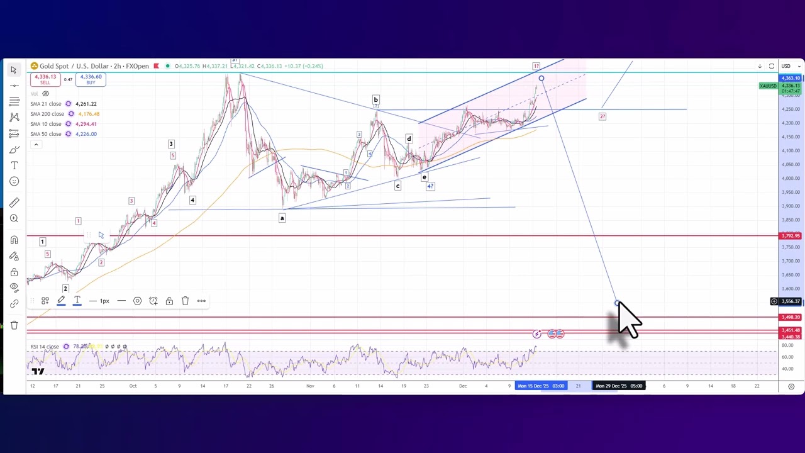Activate the zoom in tool
This screenshot has width=805, height=453.
click(14, 218)
